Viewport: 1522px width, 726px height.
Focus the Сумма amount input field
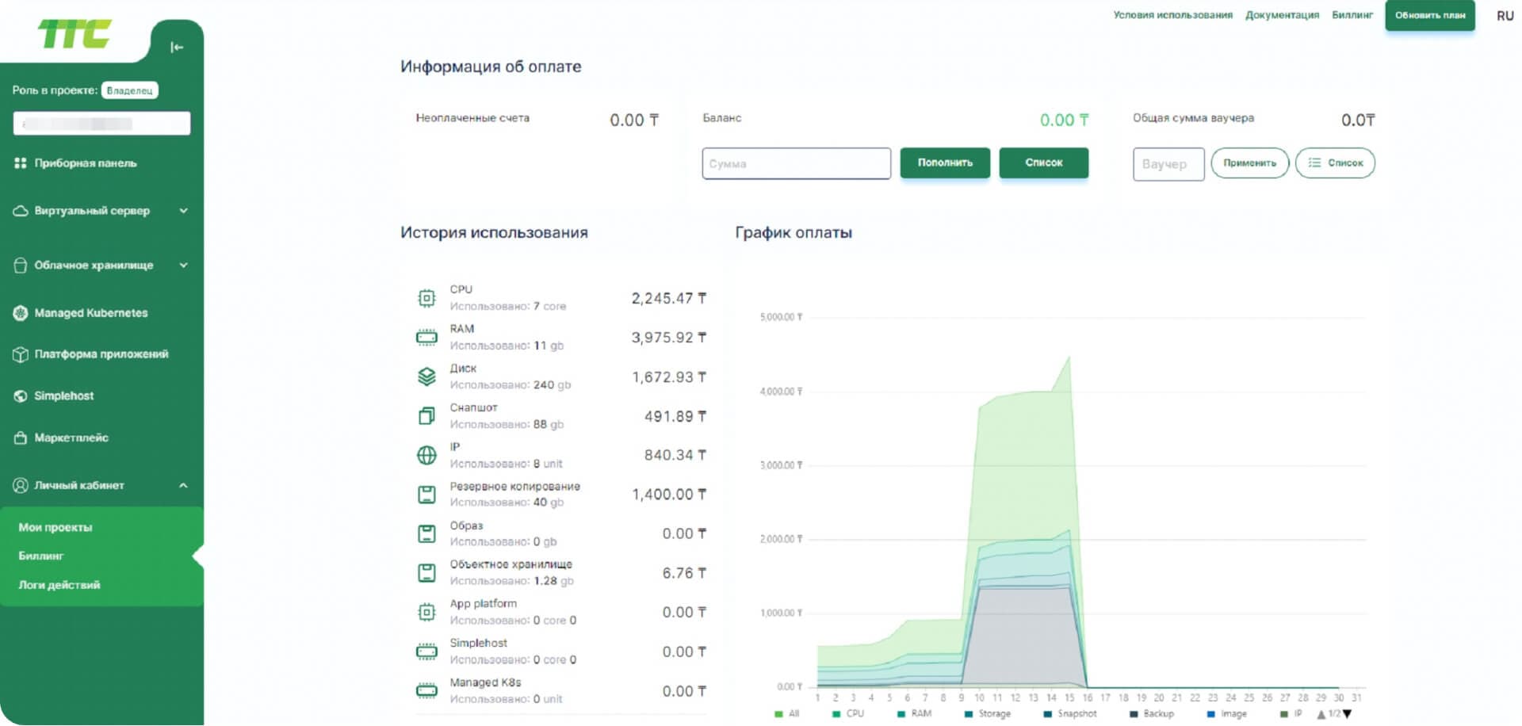[x=796, y=164]
